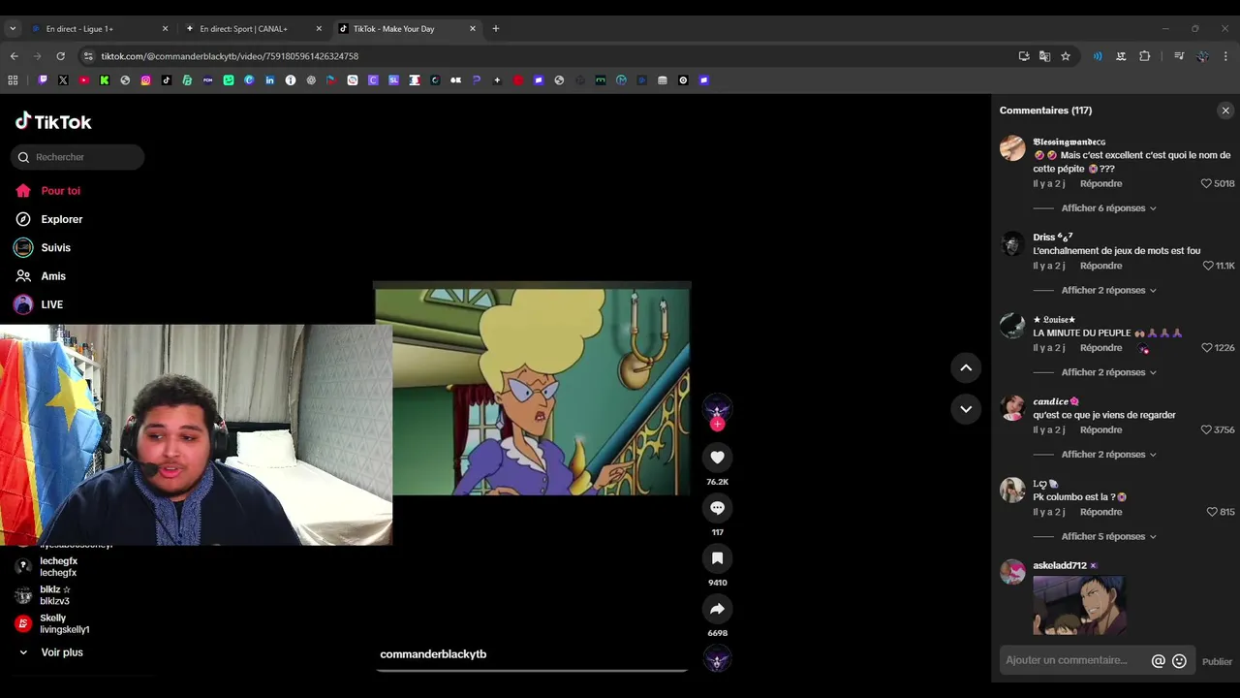Click the Publier button
The image size is (1240, 698).
pos(1217,662)
